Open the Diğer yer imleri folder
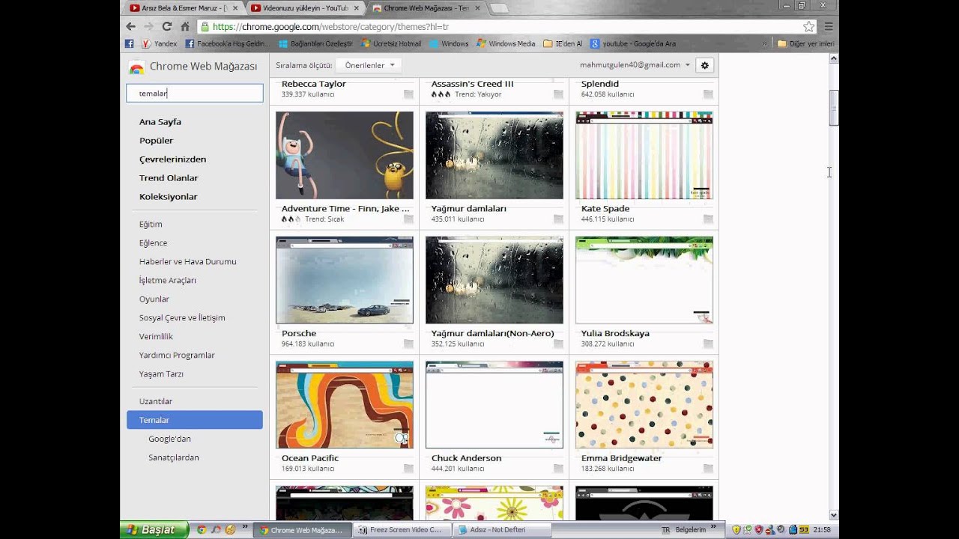 click(805, 43)
